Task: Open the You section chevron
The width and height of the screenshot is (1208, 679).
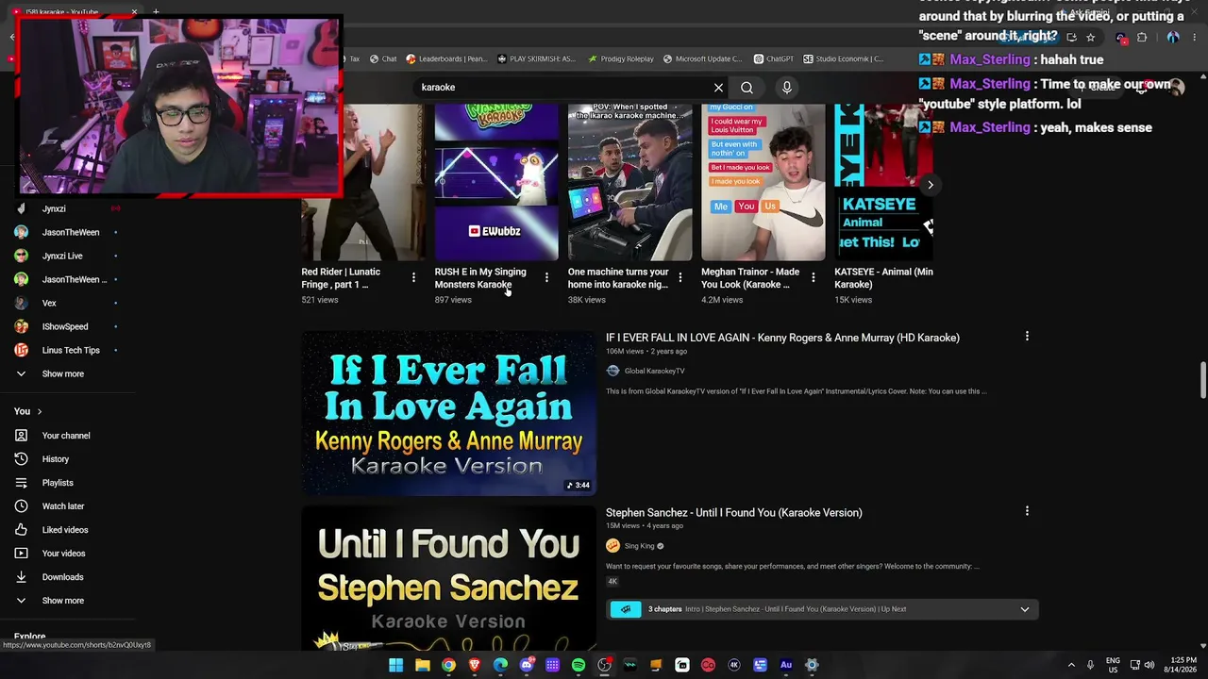Action: click(x=40, y=412)
